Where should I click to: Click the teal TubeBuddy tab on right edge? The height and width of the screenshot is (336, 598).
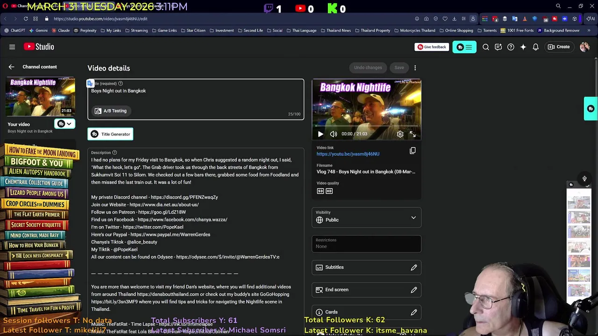tap(591, 109)
